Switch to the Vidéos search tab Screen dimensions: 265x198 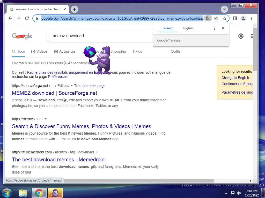[x=40, y=52]
